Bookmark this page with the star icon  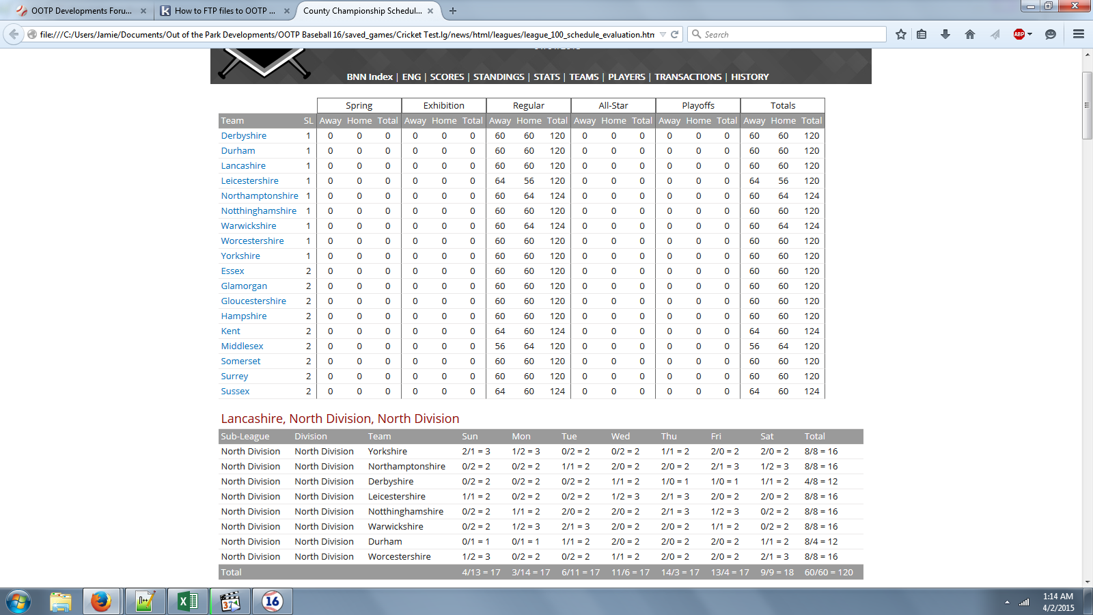(x=901, y=34)
